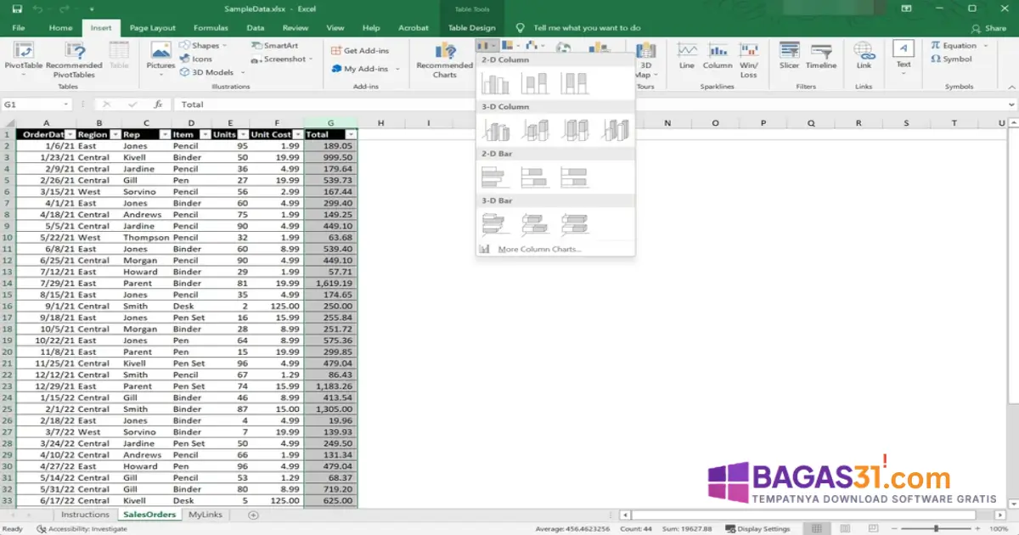Switch to the Home tab
Screen dimensions: 1019x535
coord(60,28)
